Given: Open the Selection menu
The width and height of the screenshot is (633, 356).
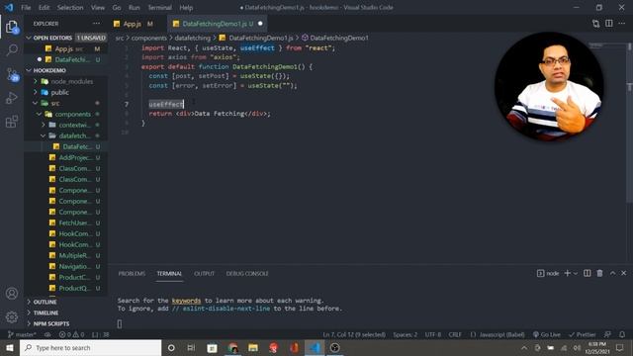Looking at the screenshot, I should click(70, 7).
